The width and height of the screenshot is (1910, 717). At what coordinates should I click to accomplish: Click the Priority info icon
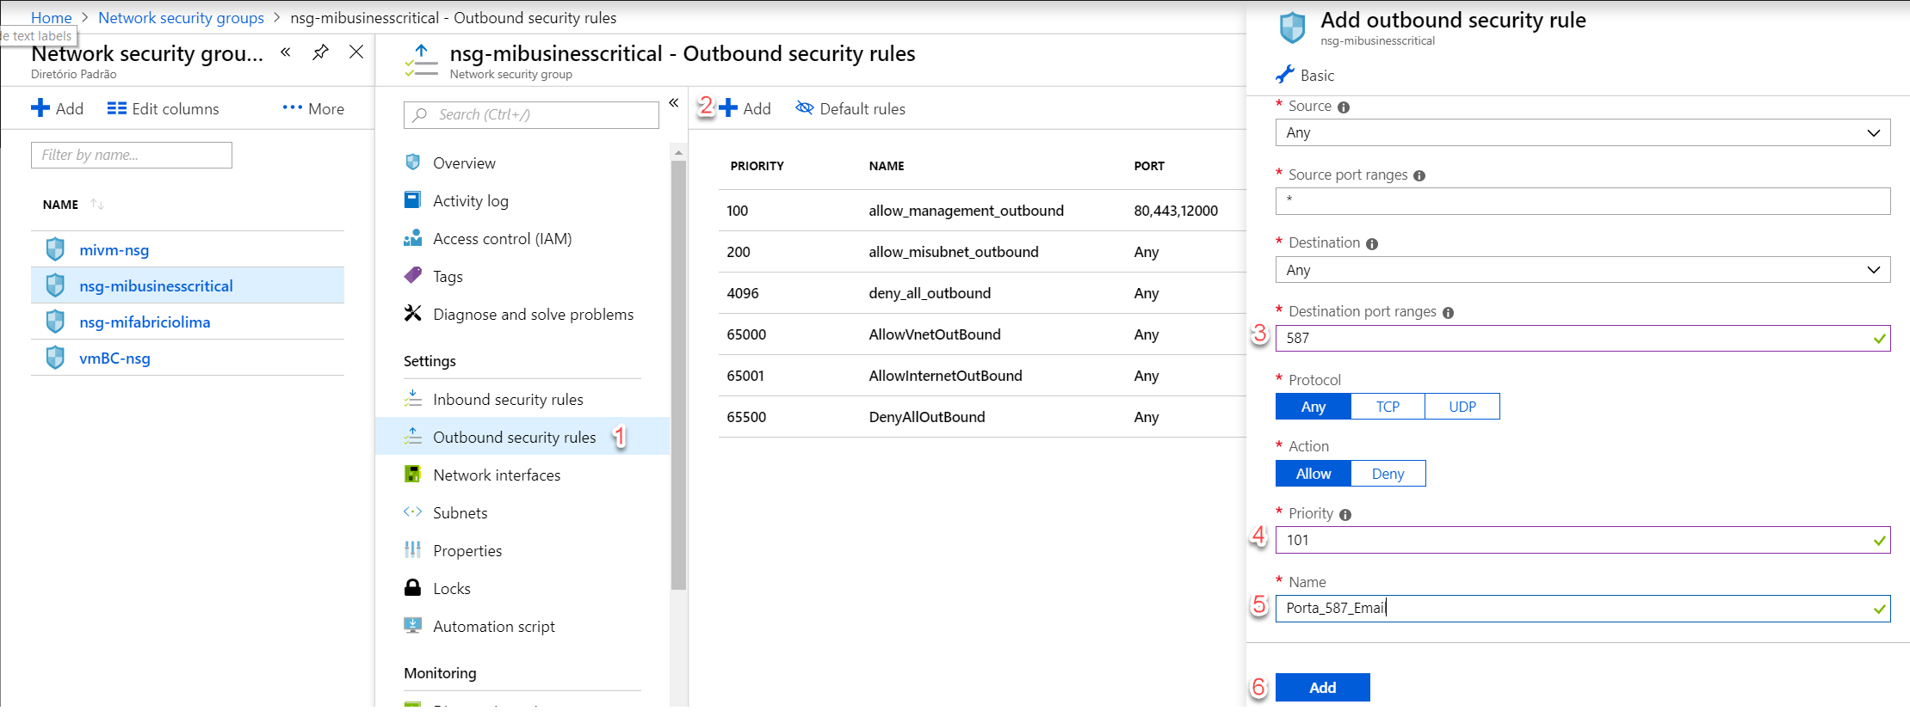1345,515
